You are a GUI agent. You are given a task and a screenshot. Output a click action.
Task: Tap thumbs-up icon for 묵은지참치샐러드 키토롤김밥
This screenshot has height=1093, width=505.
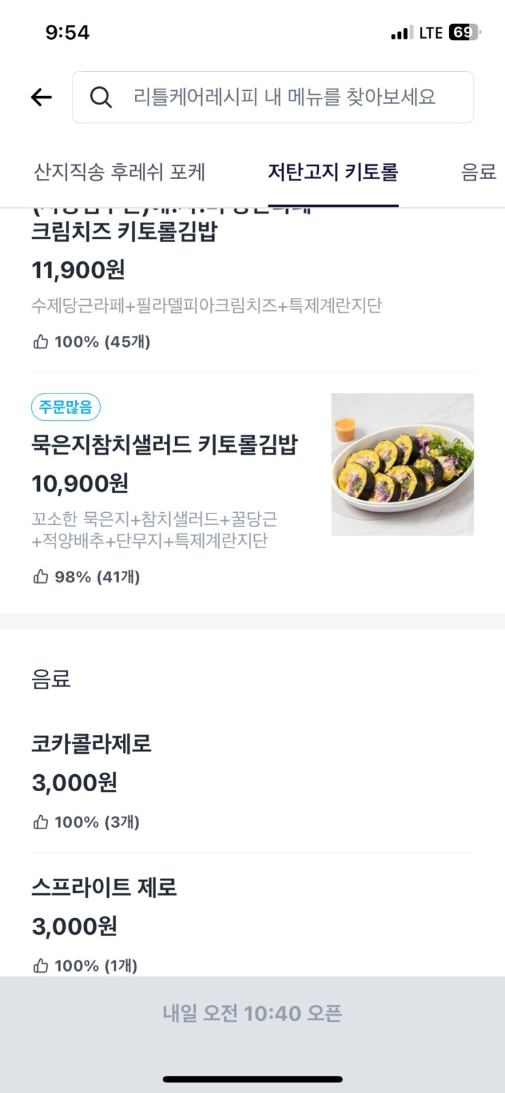point(41,577)
